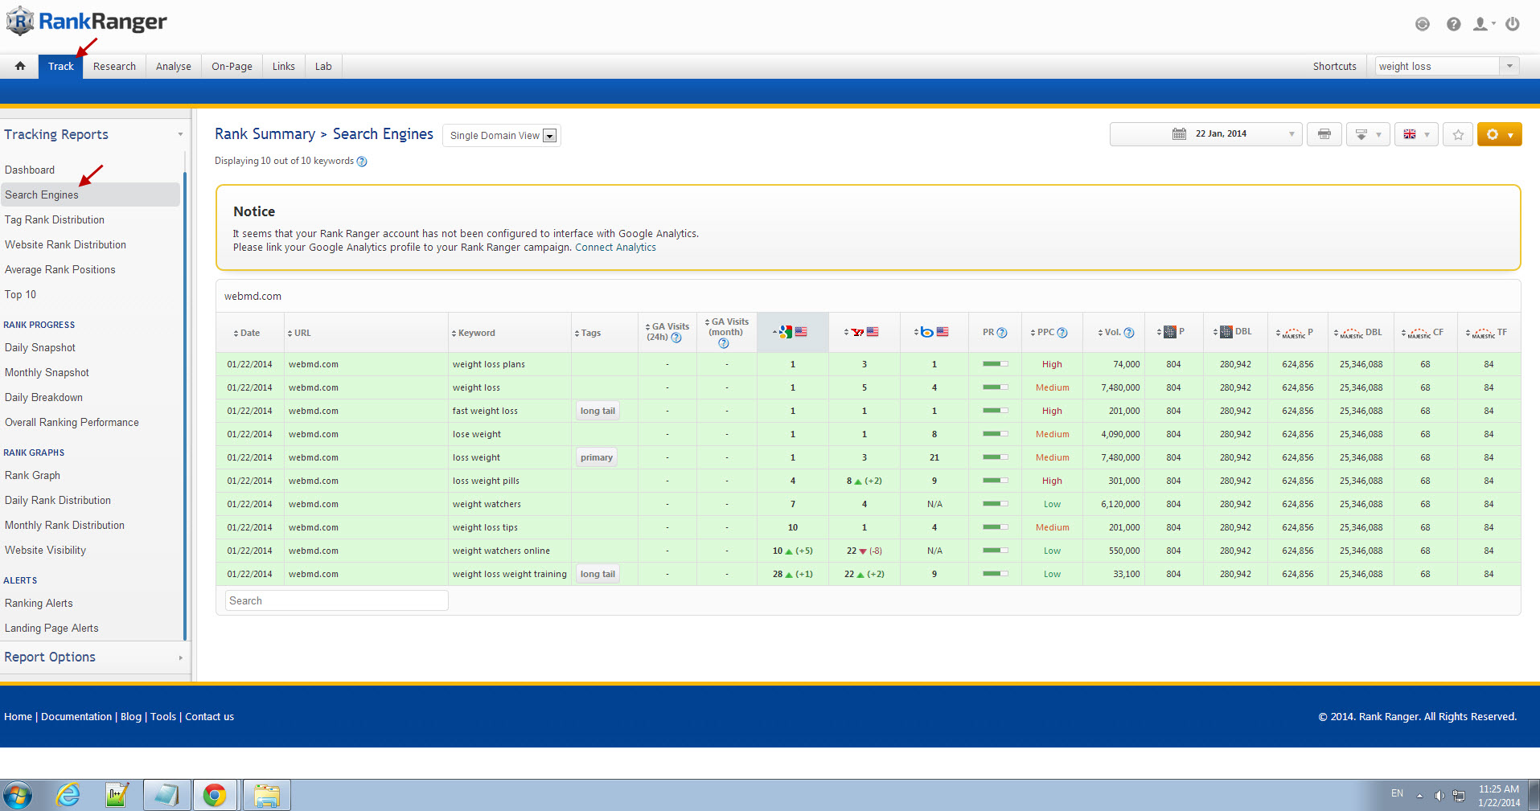The image size is (1540, 811).
Task: Add report to favorites with star icon
Action: [x=1458, y=134]
